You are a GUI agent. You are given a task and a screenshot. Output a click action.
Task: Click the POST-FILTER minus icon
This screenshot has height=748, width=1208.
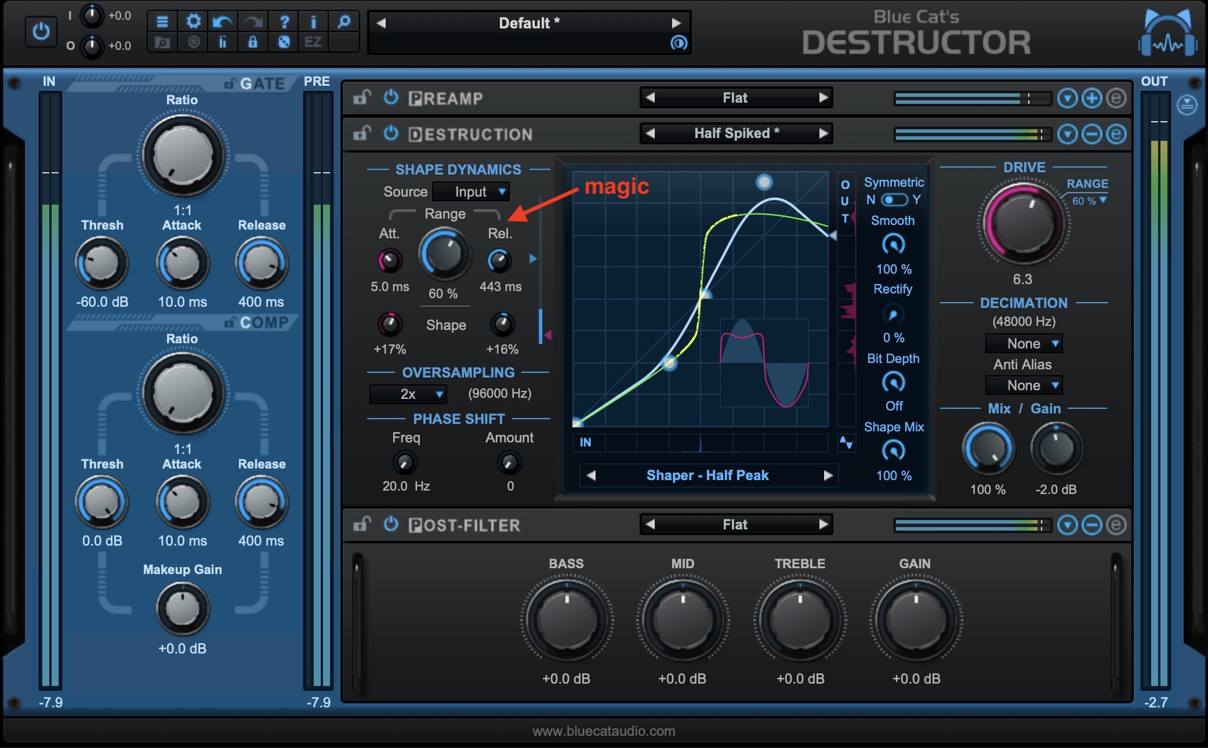coord(1091,525)
